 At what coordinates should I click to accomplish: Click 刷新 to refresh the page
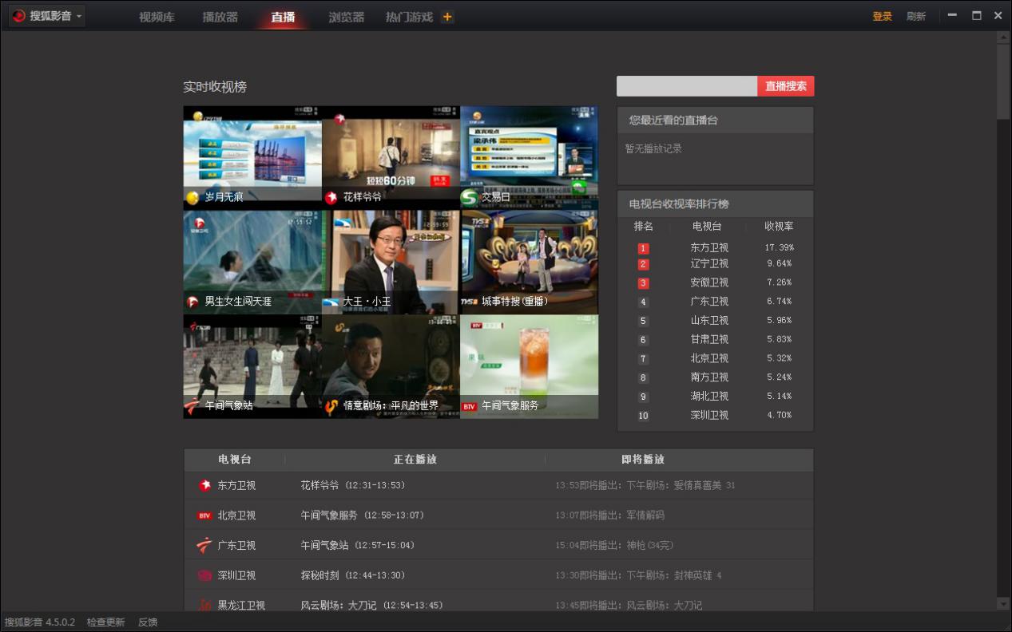(x=915, y=17)
